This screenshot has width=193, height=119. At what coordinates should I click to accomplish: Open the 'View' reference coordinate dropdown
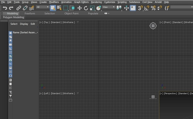coord(109,7)
